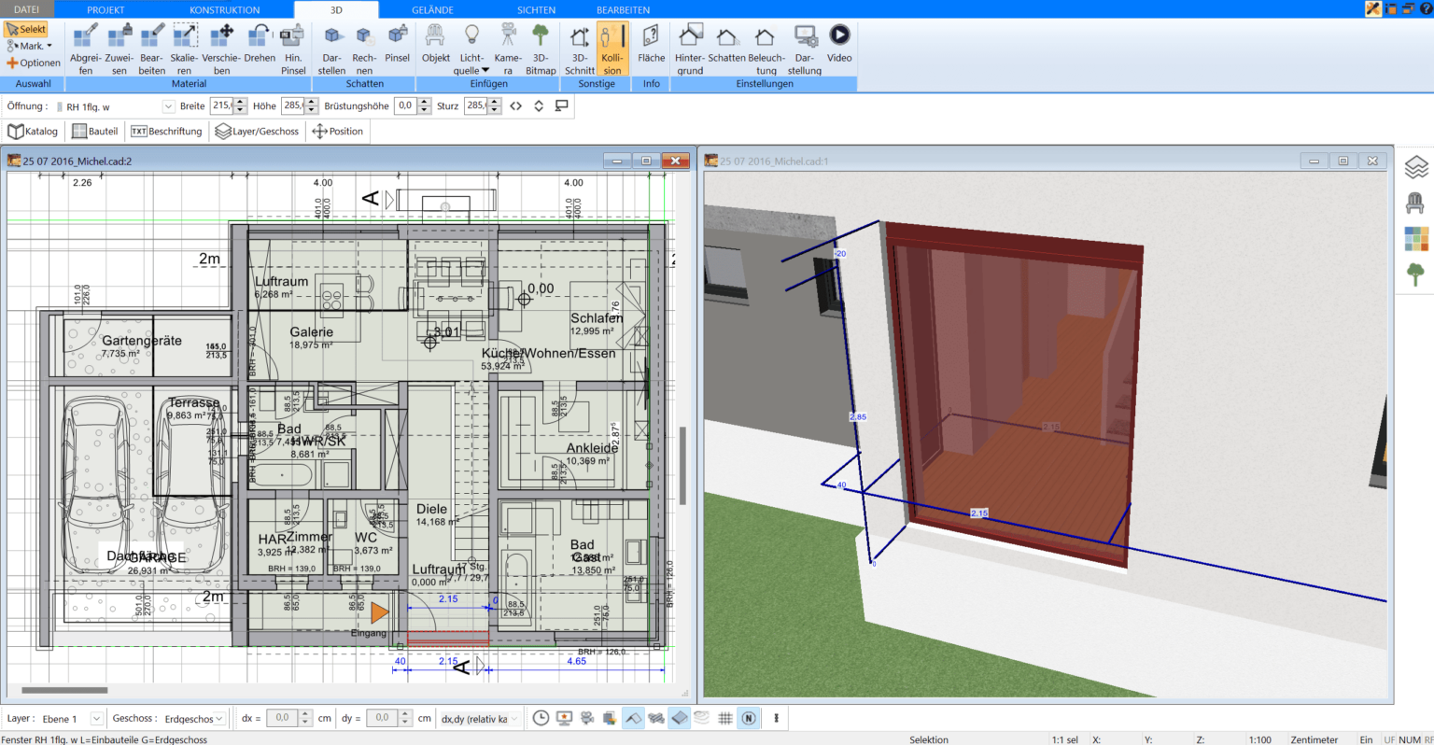This screenshot has height=745, width=1434.
Task: Toggle Kollision mode
Action: 612,49
